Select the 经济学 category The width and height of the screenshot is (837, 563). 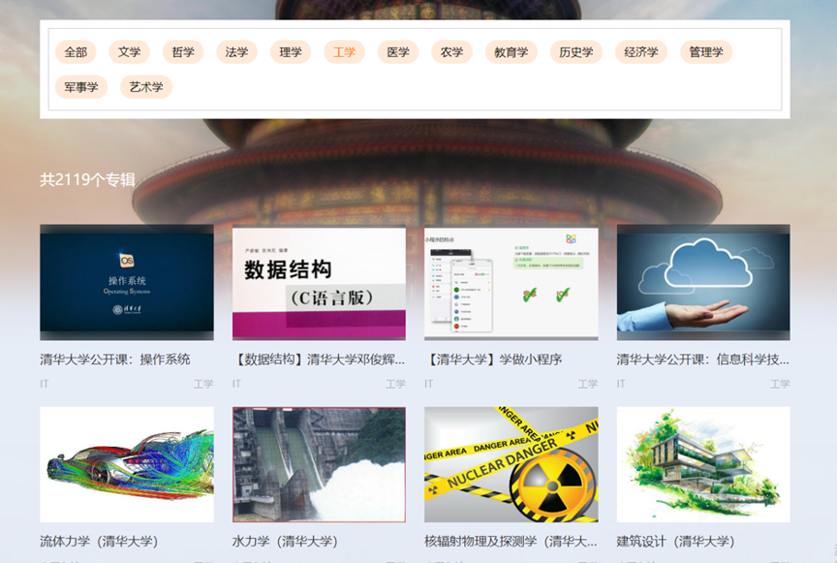pos(640,52)
